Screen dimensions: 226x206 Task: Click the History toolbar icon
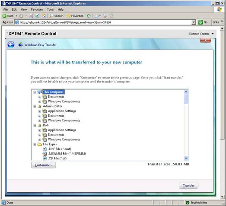[88, 16]
